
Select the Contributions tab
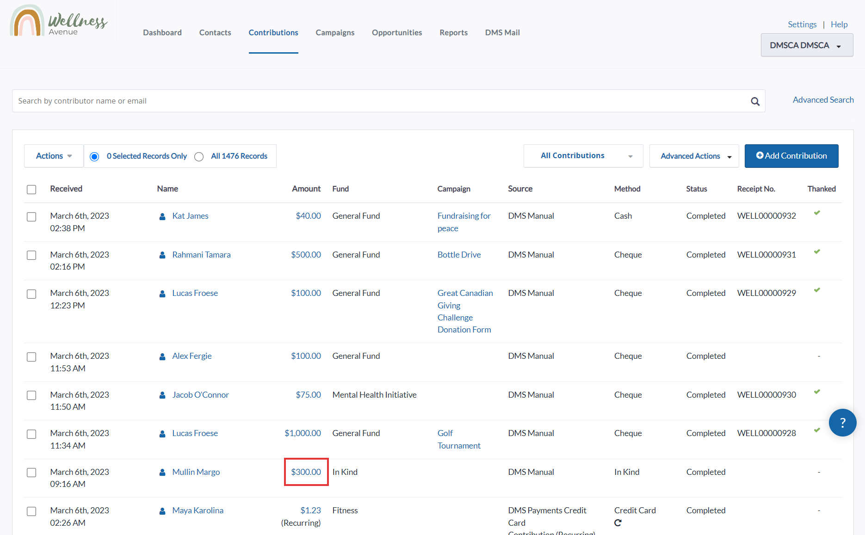pos(273,32)
